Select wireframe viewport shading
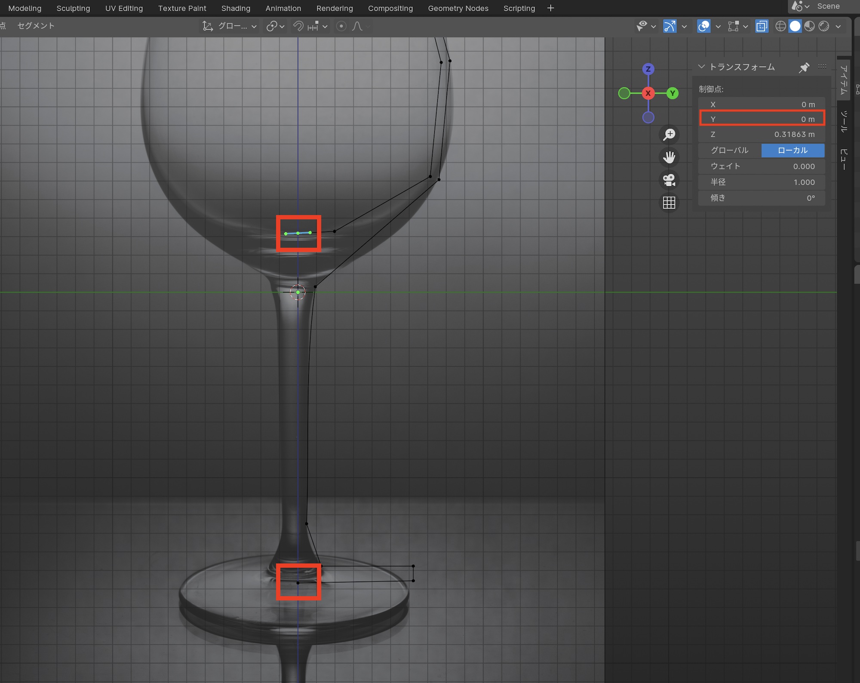 coord(780,26)
